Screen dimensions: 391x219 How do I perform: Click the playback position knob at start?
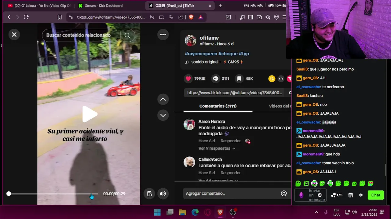(9, 193)
